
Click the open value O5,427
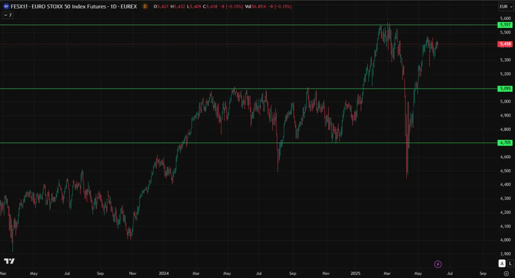161,7
